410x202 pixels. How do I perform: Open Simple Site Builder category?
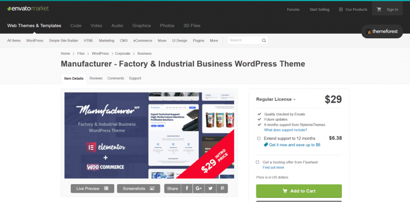[64, 41]
